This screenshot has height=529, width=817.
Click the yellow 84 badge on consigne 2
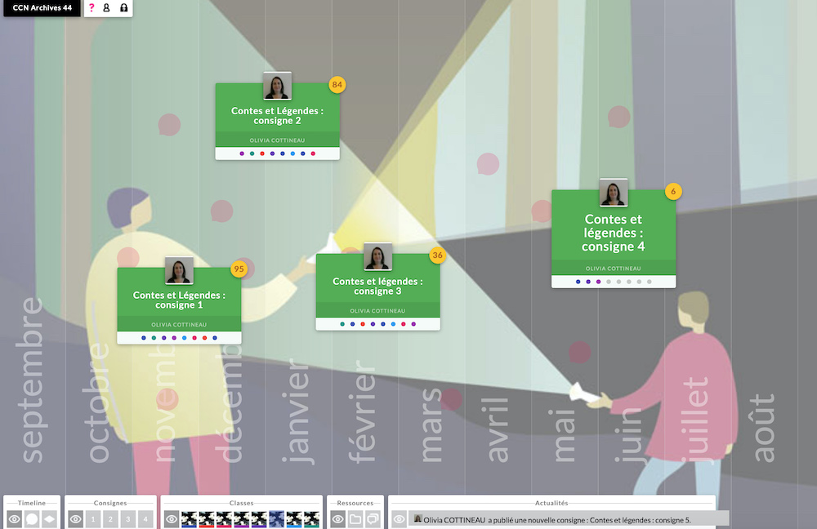click(x=337, y=85)
